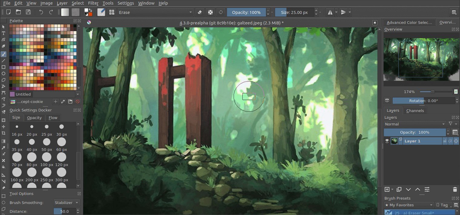Open the File menu
This screenshot has width=460, height=215.
pyautogui.click(x=7, y=3)
